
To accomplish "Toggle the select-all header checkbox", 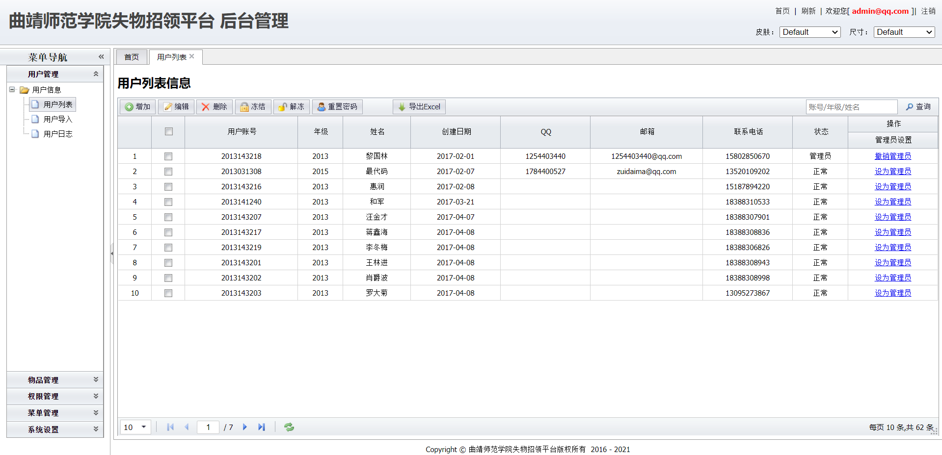I will point(169,131).
